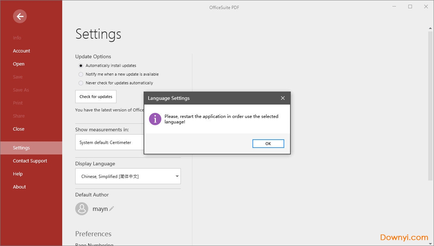Go to Contact Support in sidebar
This screenshot has height=246, width=434.
(30, 161)
